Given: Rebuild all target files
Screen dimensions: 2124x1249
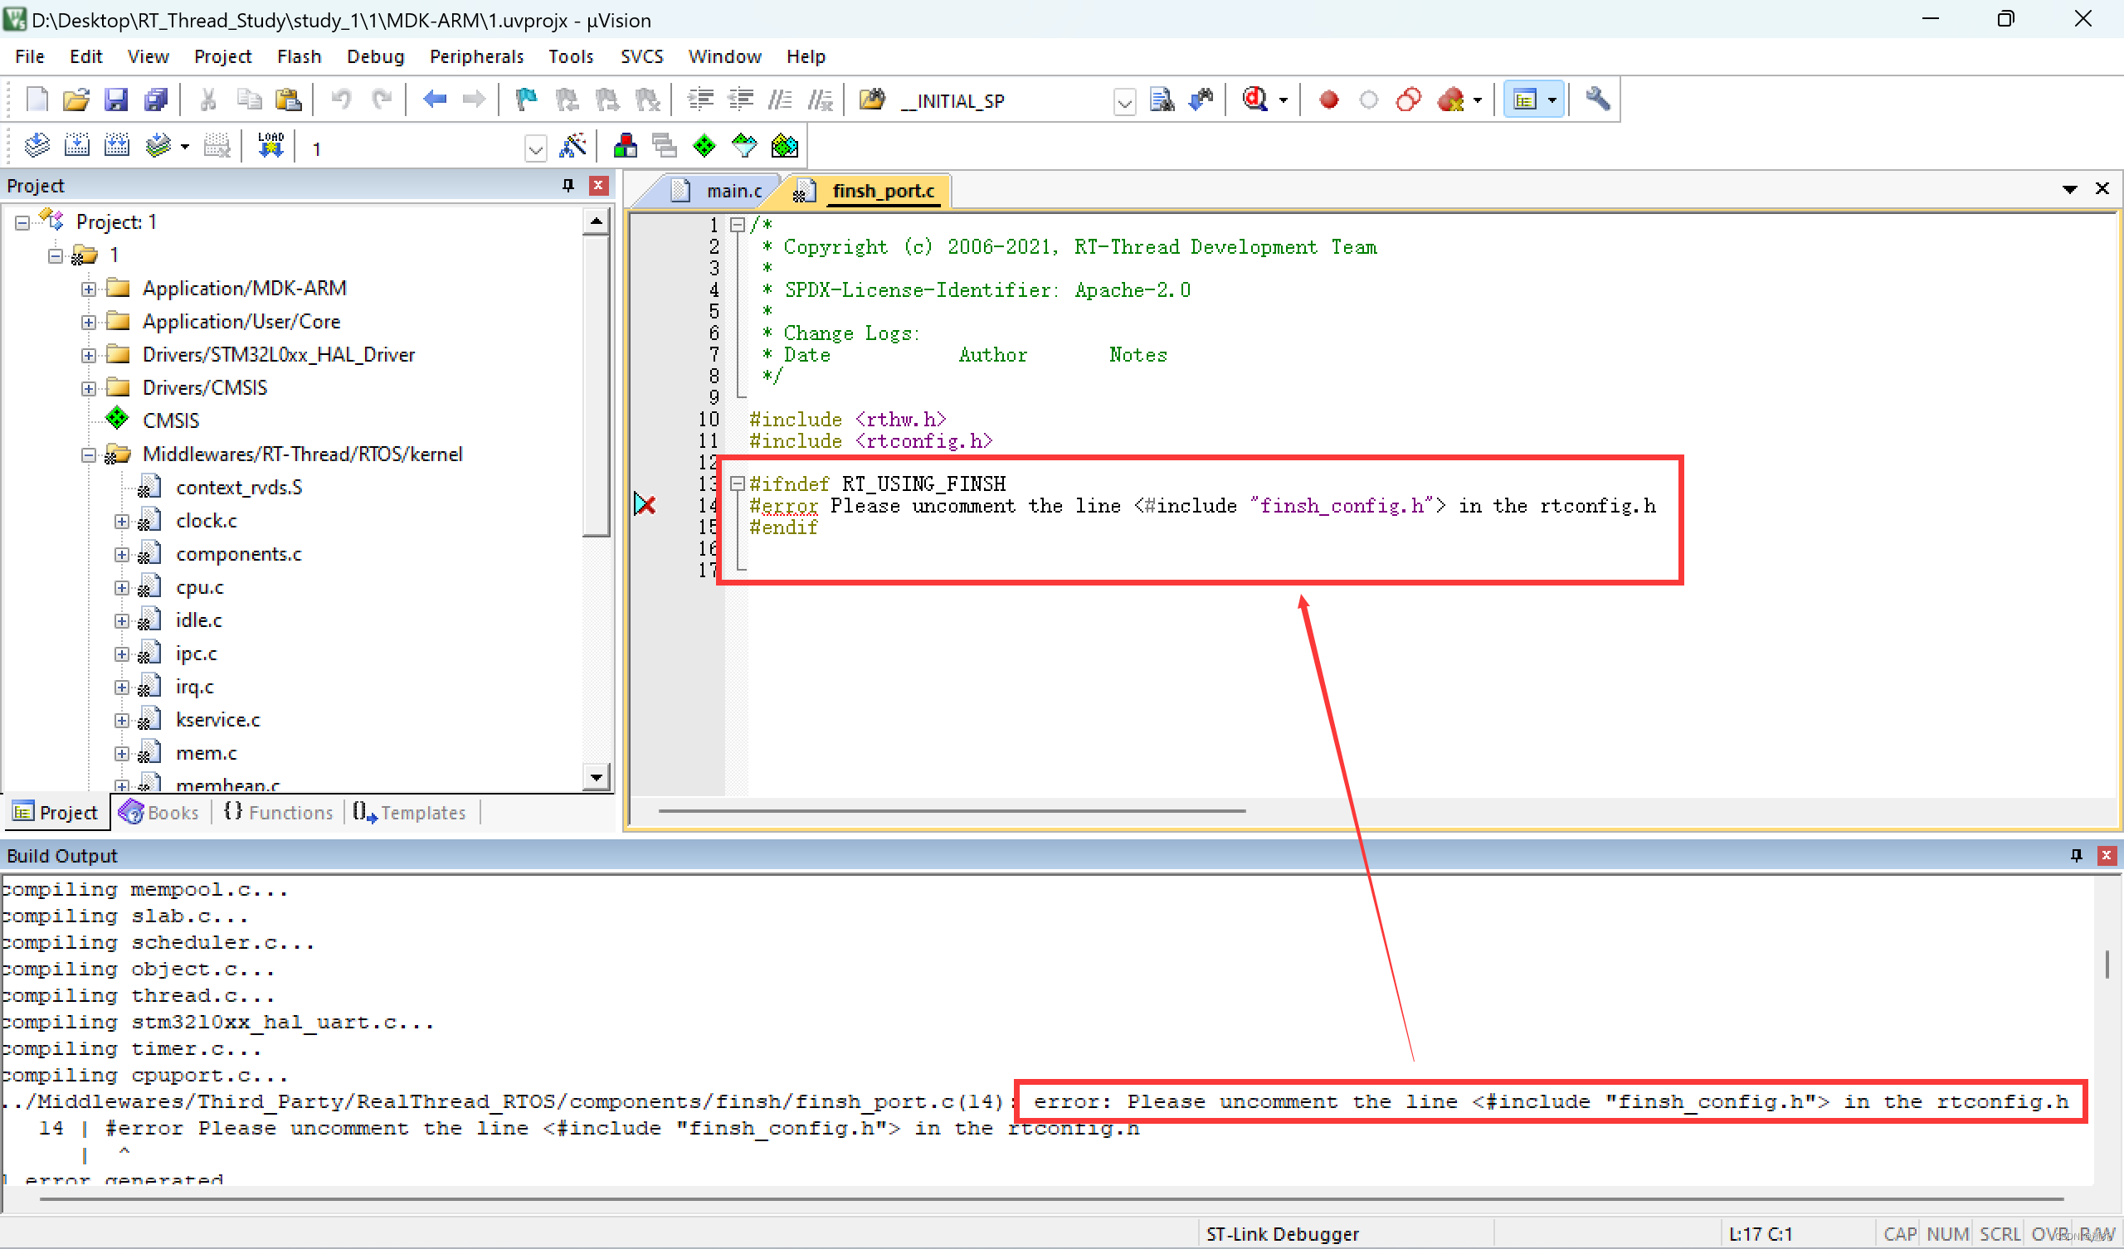Looking at the screenshot, I should (x=117, y=145).
